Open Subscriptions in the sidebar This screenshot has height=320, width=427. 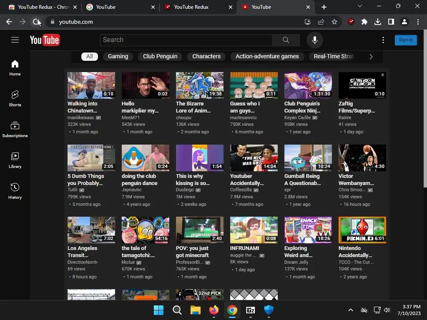pos(15,130)
